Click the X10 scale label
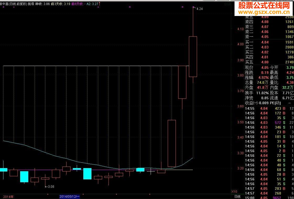 234,191
